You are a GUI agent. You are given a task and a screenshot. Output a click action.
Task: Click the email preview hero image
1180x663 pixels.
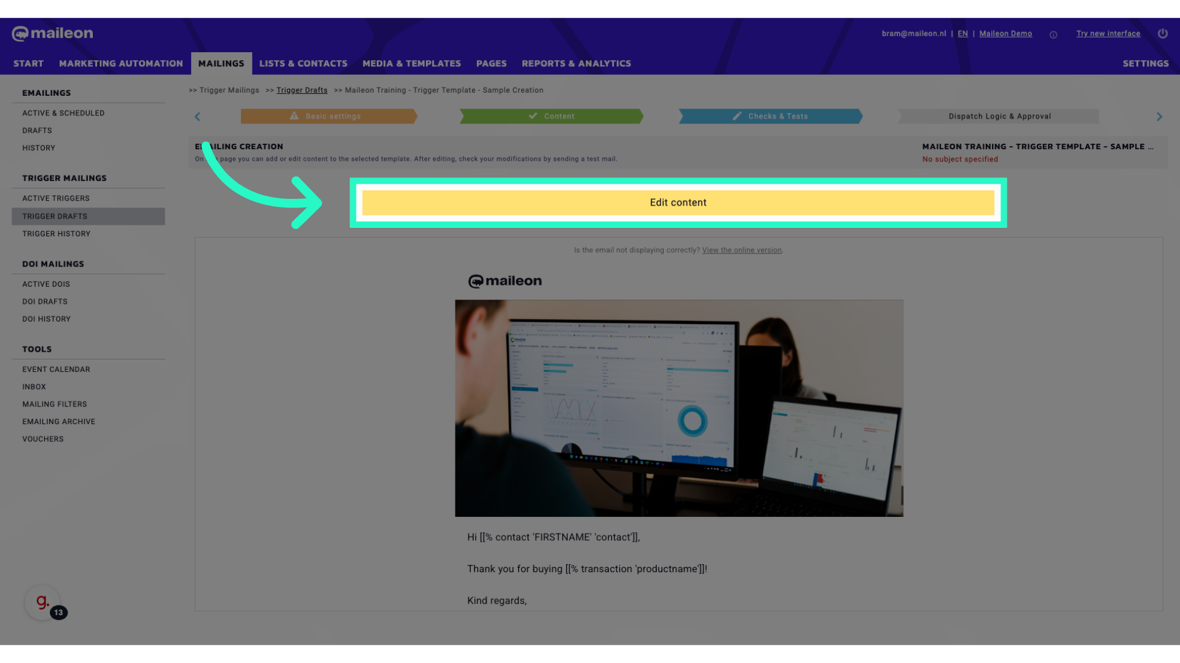coord(678,408)
